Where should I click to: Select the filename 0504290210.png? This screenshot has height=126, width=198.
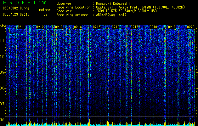point(16,8)
